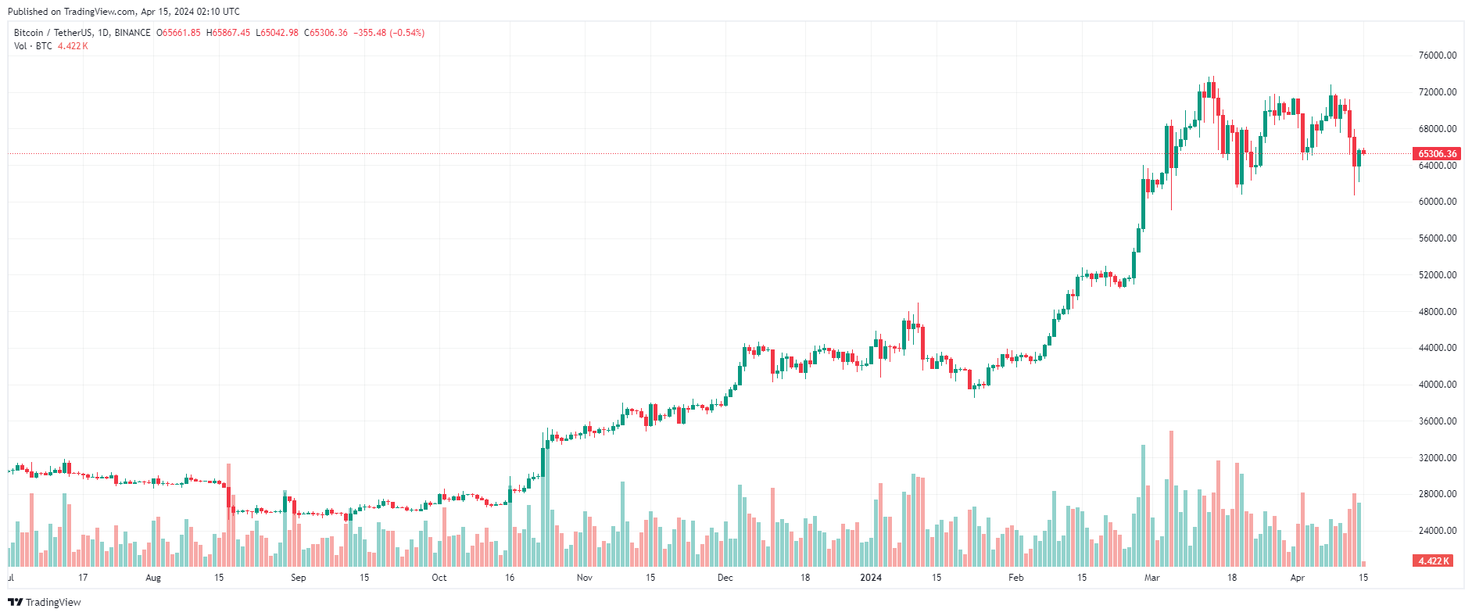Screen dimensions: 1472x616
Task: Click the 2024 year marker on time axis
Action: (871, 578)
